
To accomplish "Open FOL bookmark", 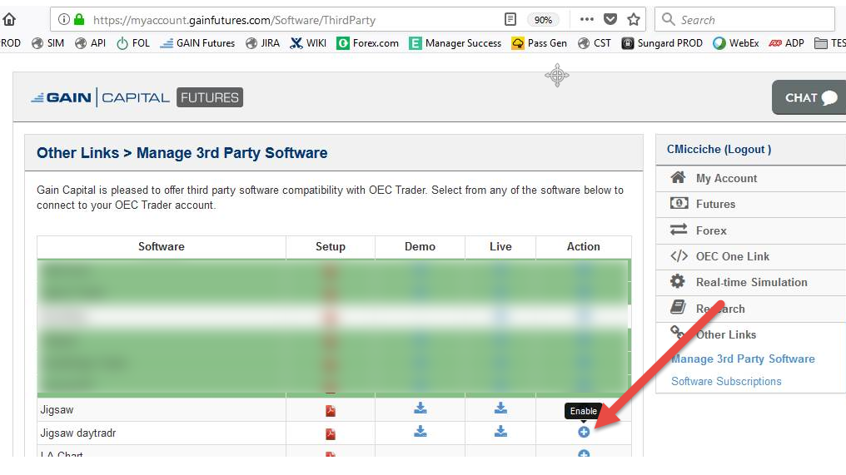I will point(133,43).
